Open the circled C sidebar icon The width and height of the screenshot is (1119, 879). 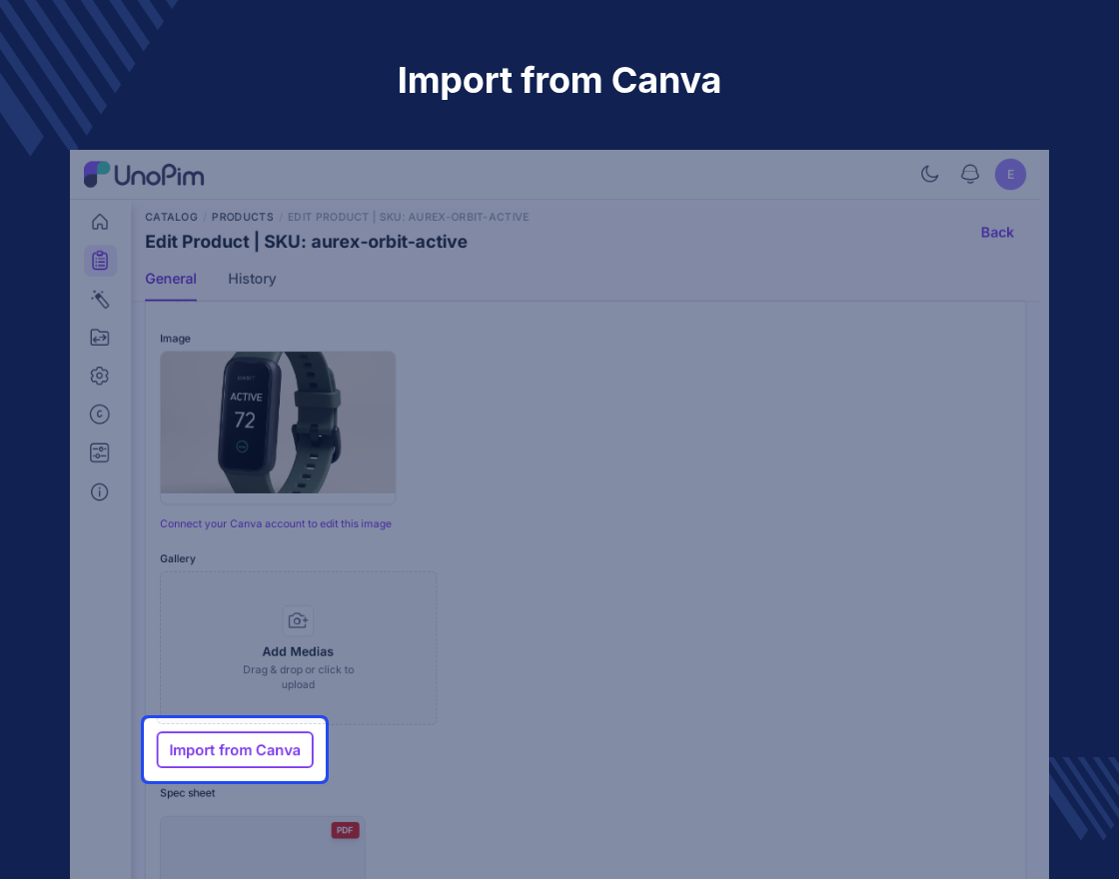[100, 415]
